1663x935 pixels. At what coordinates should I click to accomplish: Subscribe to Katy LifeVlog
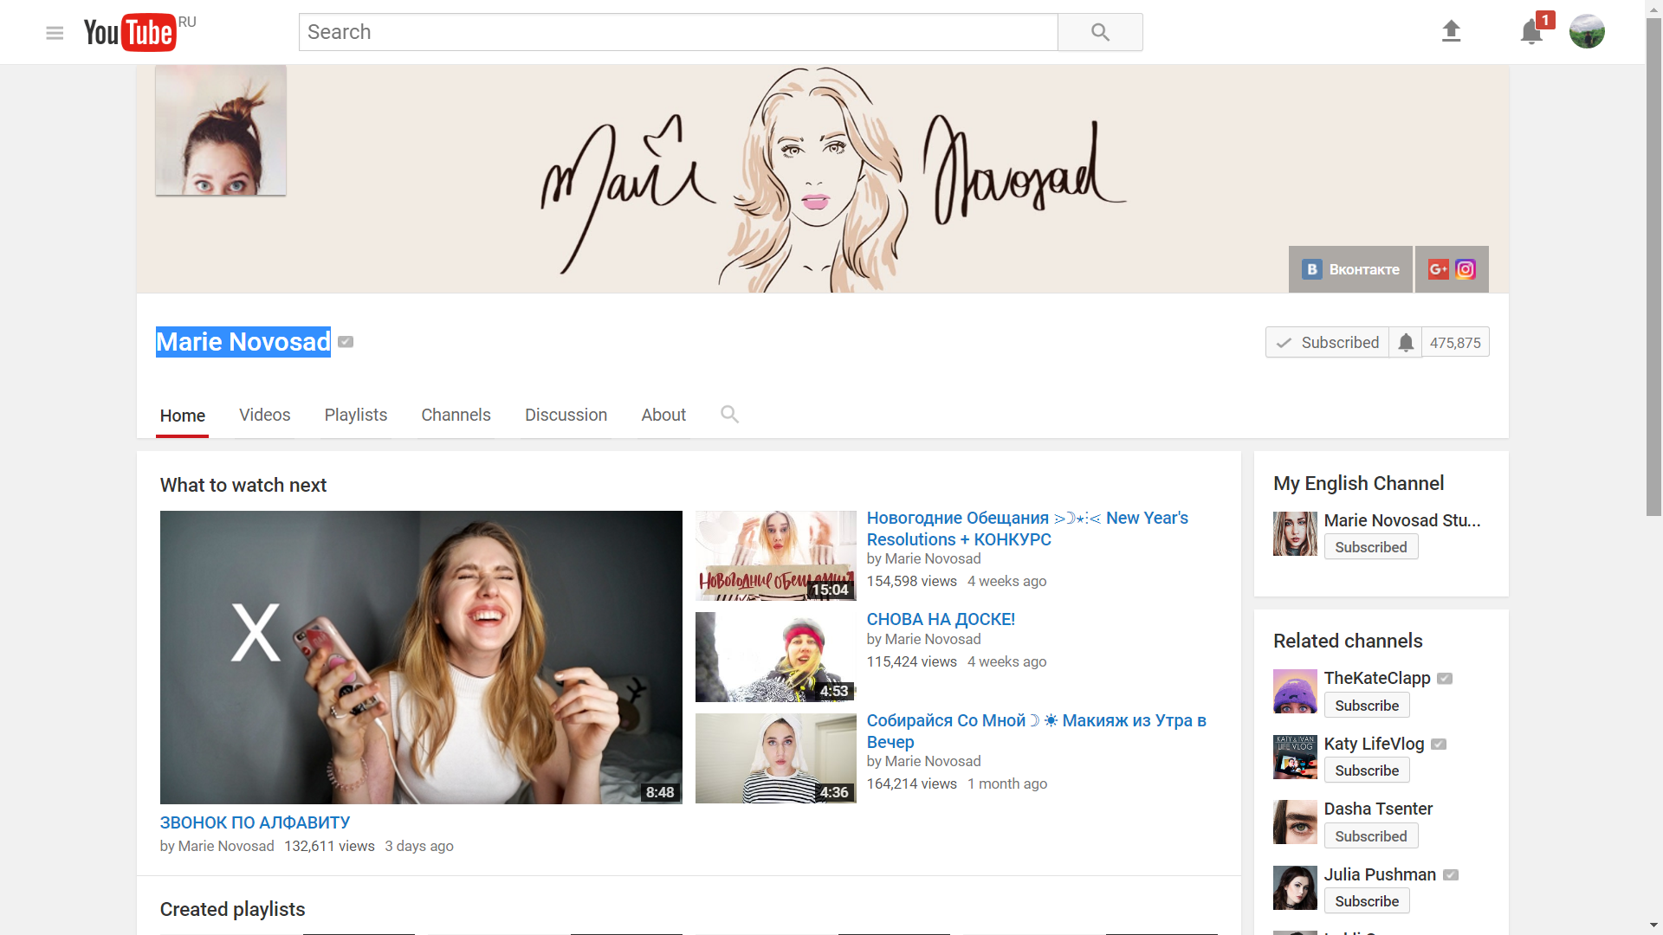pos(1367,771)
